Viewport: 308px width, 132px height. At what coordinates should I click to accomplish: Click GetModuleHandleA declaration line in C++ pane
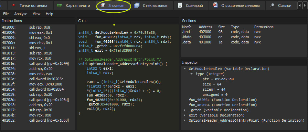click(117, 32)
